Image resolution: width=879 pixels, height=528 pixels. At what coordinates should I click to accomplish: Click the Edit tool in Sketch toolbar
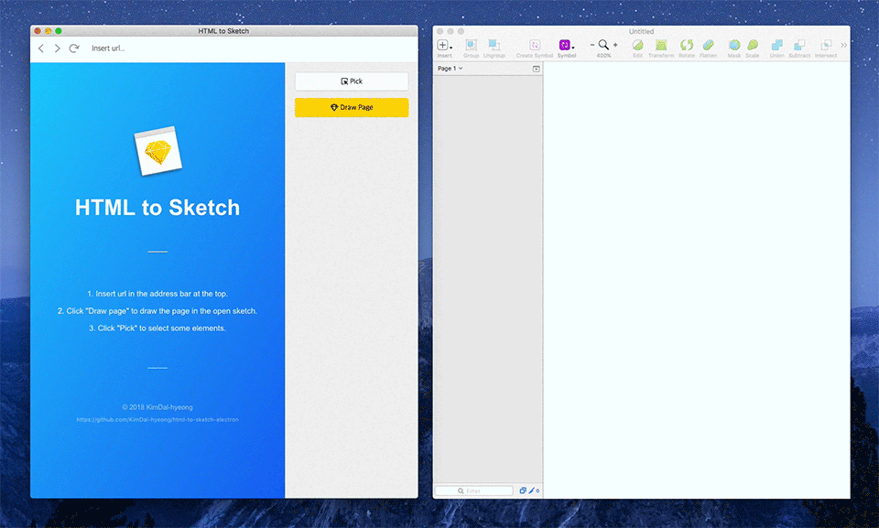[637, 48]
